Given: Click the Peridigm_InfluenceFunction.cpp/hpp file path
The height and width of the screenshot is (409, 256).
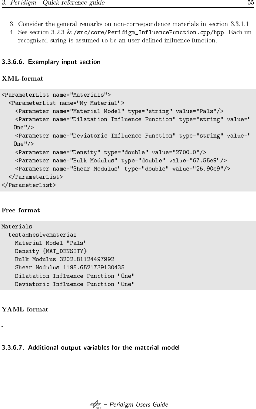Looking at the screenshot, I should (x=149, y=32).
